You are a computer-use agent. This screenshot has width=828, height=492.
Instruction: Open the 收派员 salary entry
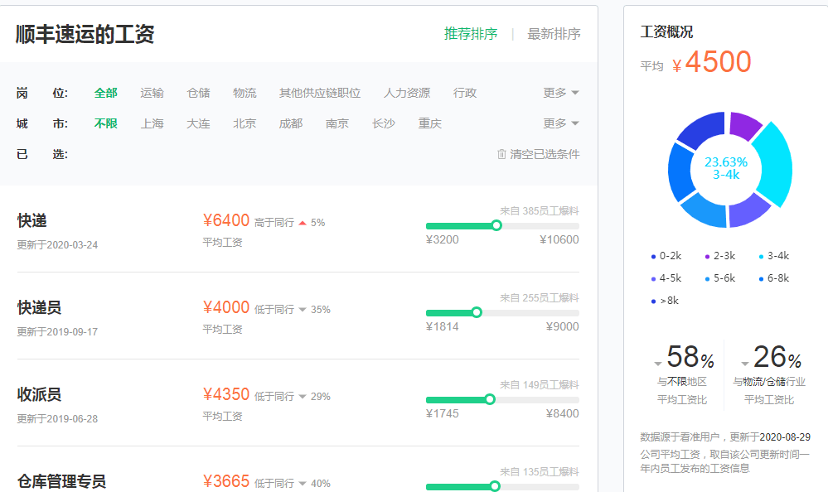pos(39,394)
